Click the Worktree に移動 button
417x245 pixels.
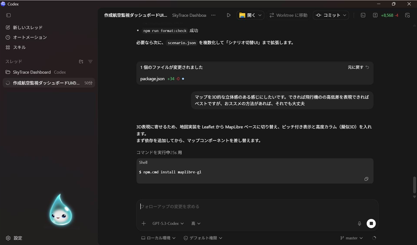coord(288,15)
